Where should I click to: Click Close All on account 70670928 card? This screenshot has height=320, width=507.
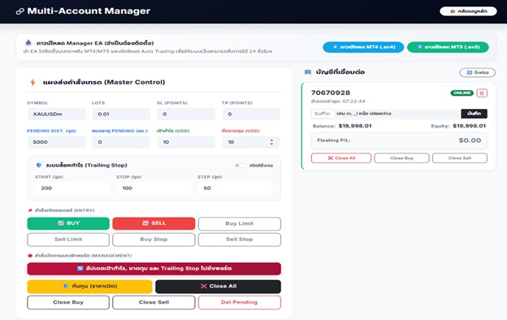point(341,158)
